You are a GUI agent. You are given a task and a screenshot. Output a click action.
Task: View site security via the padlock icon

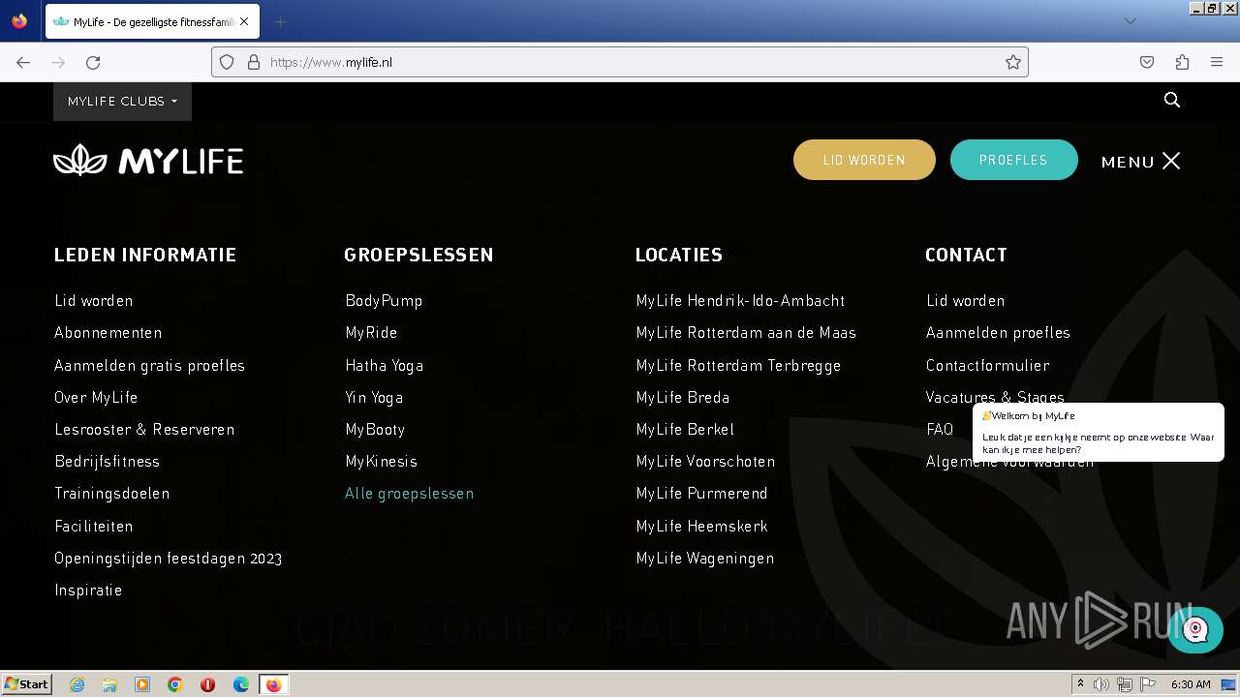[254, 62]
